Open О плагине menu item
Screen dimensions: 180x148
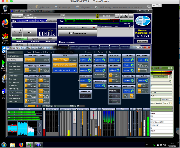[x=89, y=52]
